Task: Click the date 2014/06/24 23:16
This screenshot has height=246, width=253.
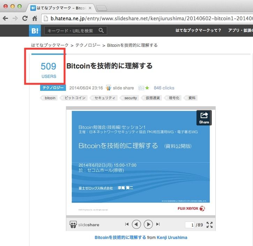Action: pos(86,88)
